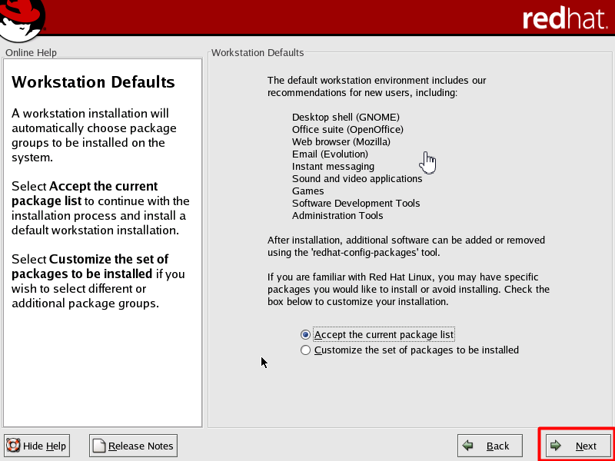Screen dimensions: 615x461
Task: Select Accept the current package list
Action: (377, 335)
